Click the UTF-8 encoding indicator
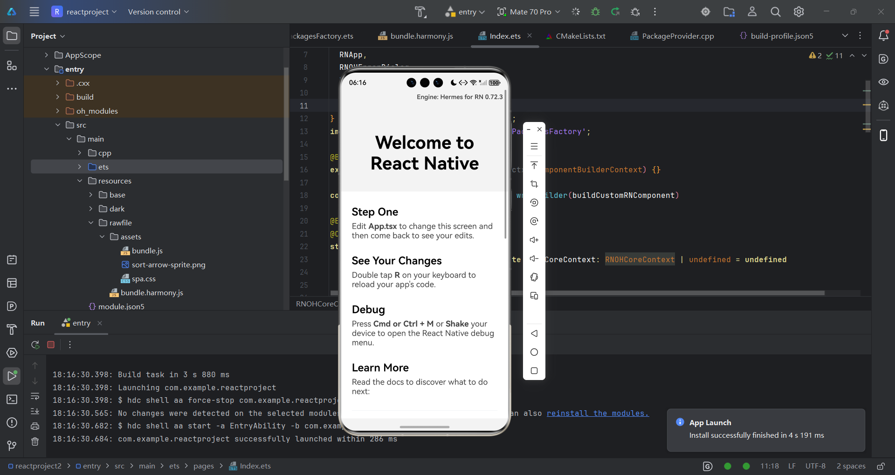The width and height of the screenshot is (895, 475). point(815,466)
